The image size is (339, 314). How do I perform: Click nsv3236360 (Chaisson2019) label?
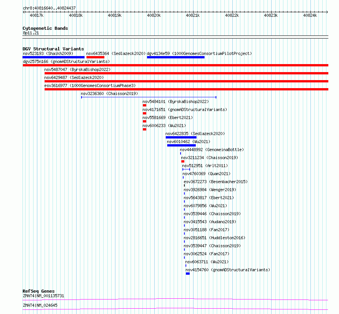click(x=109, y=93)
